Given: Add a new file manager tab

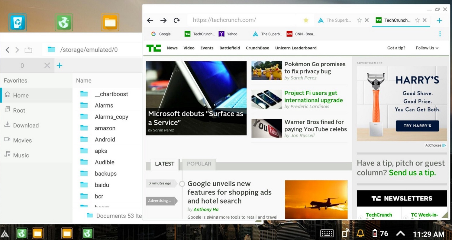Looking at the screenshot, I should [60, 65].
